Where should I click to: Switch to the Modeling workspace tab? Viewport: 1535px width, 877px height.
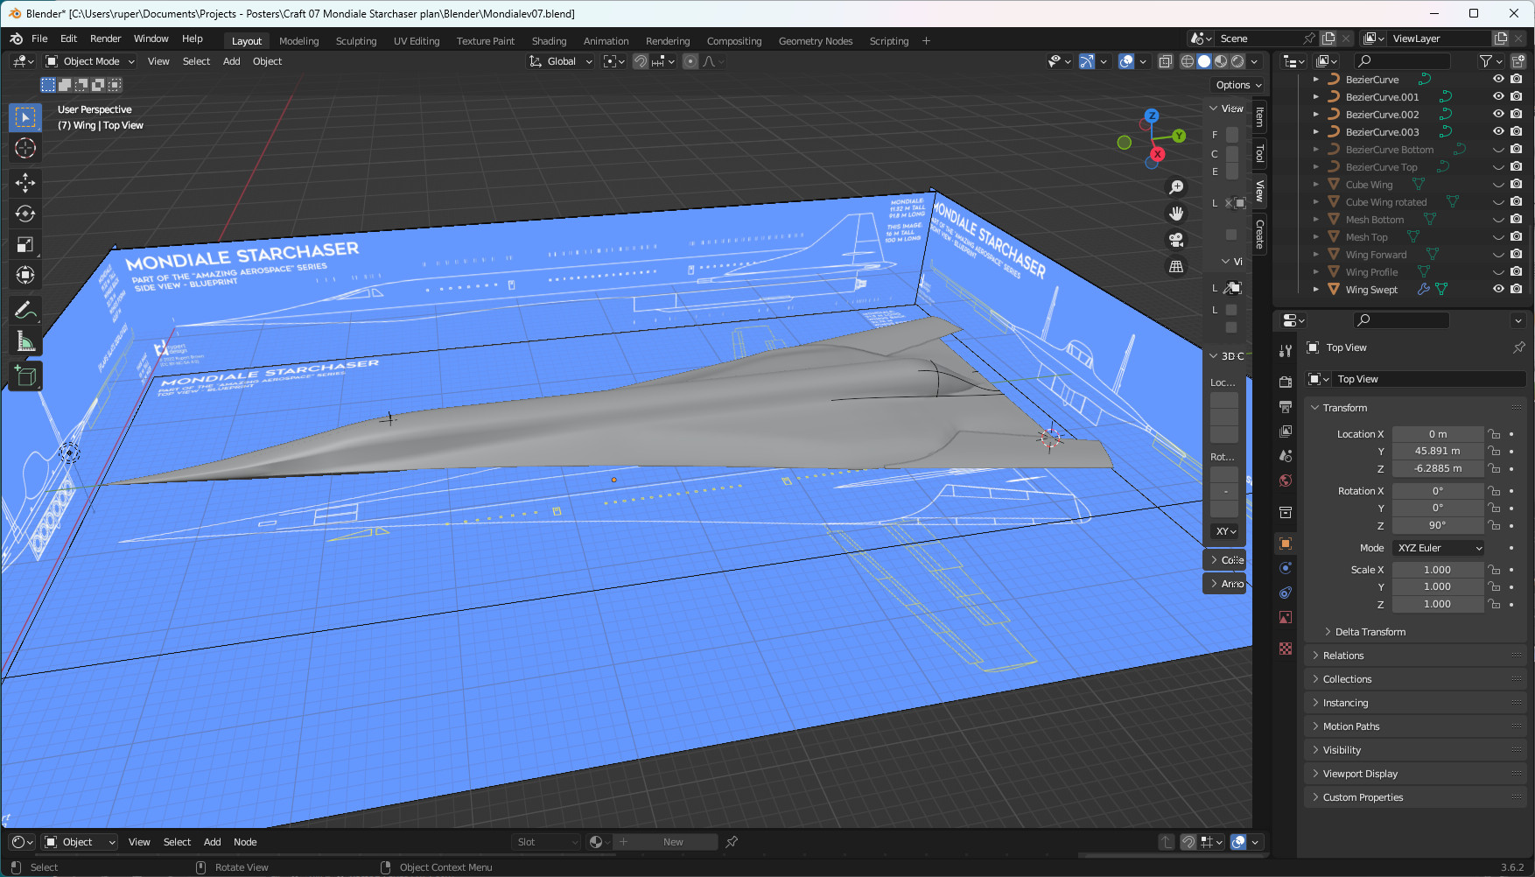[x=298, y=41]
